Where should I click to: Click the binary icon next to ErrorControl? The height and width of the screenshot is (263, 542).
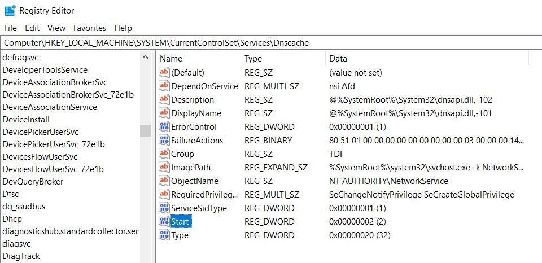pyautogui.click(x=164, y=127)
